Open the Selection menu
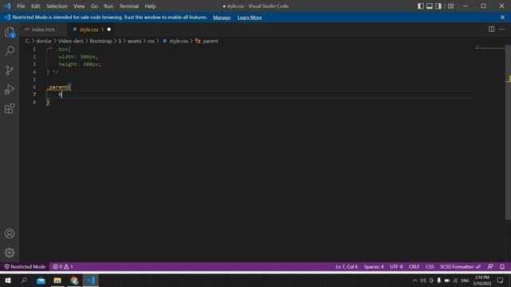 click(x=57, y=6)
